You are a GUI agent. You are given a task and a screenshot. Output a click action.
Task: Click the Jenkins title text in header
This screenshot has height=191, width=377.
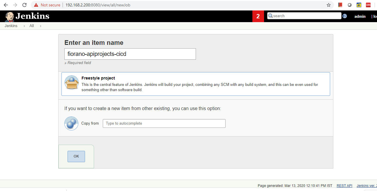click(x=32, y=16)
